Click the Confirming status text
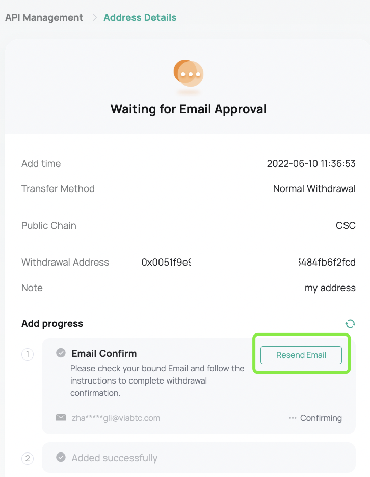Screen dimensions: 370x477 (x=321, y=418)
